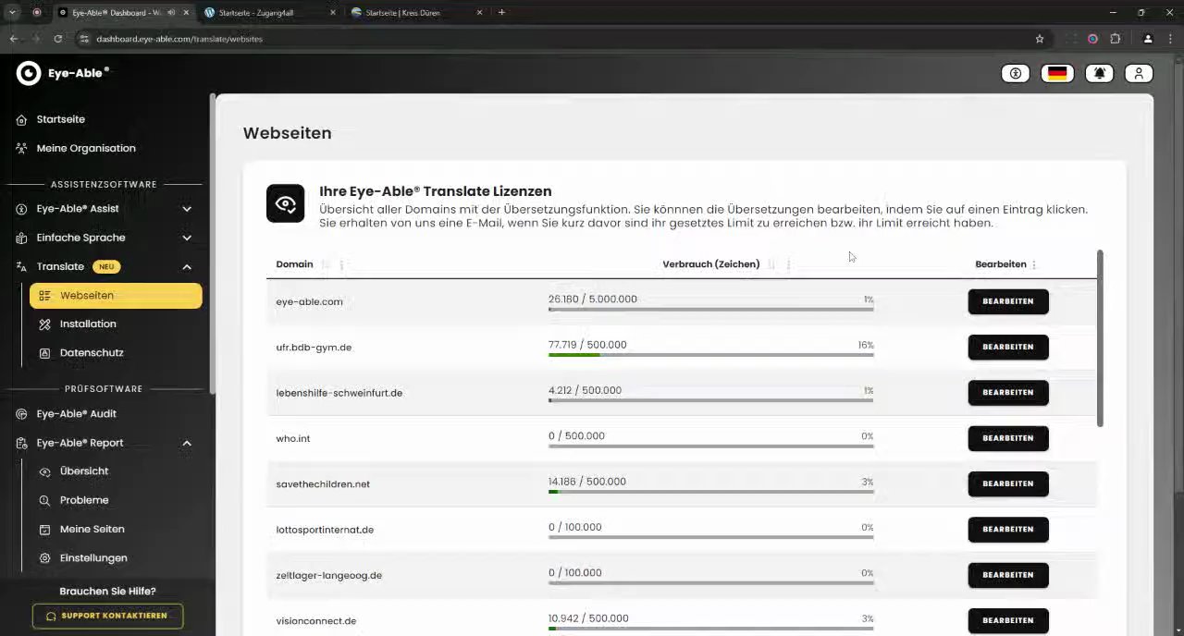Open the notifications bell
1184x636 pixels.
click(1099, 73)
